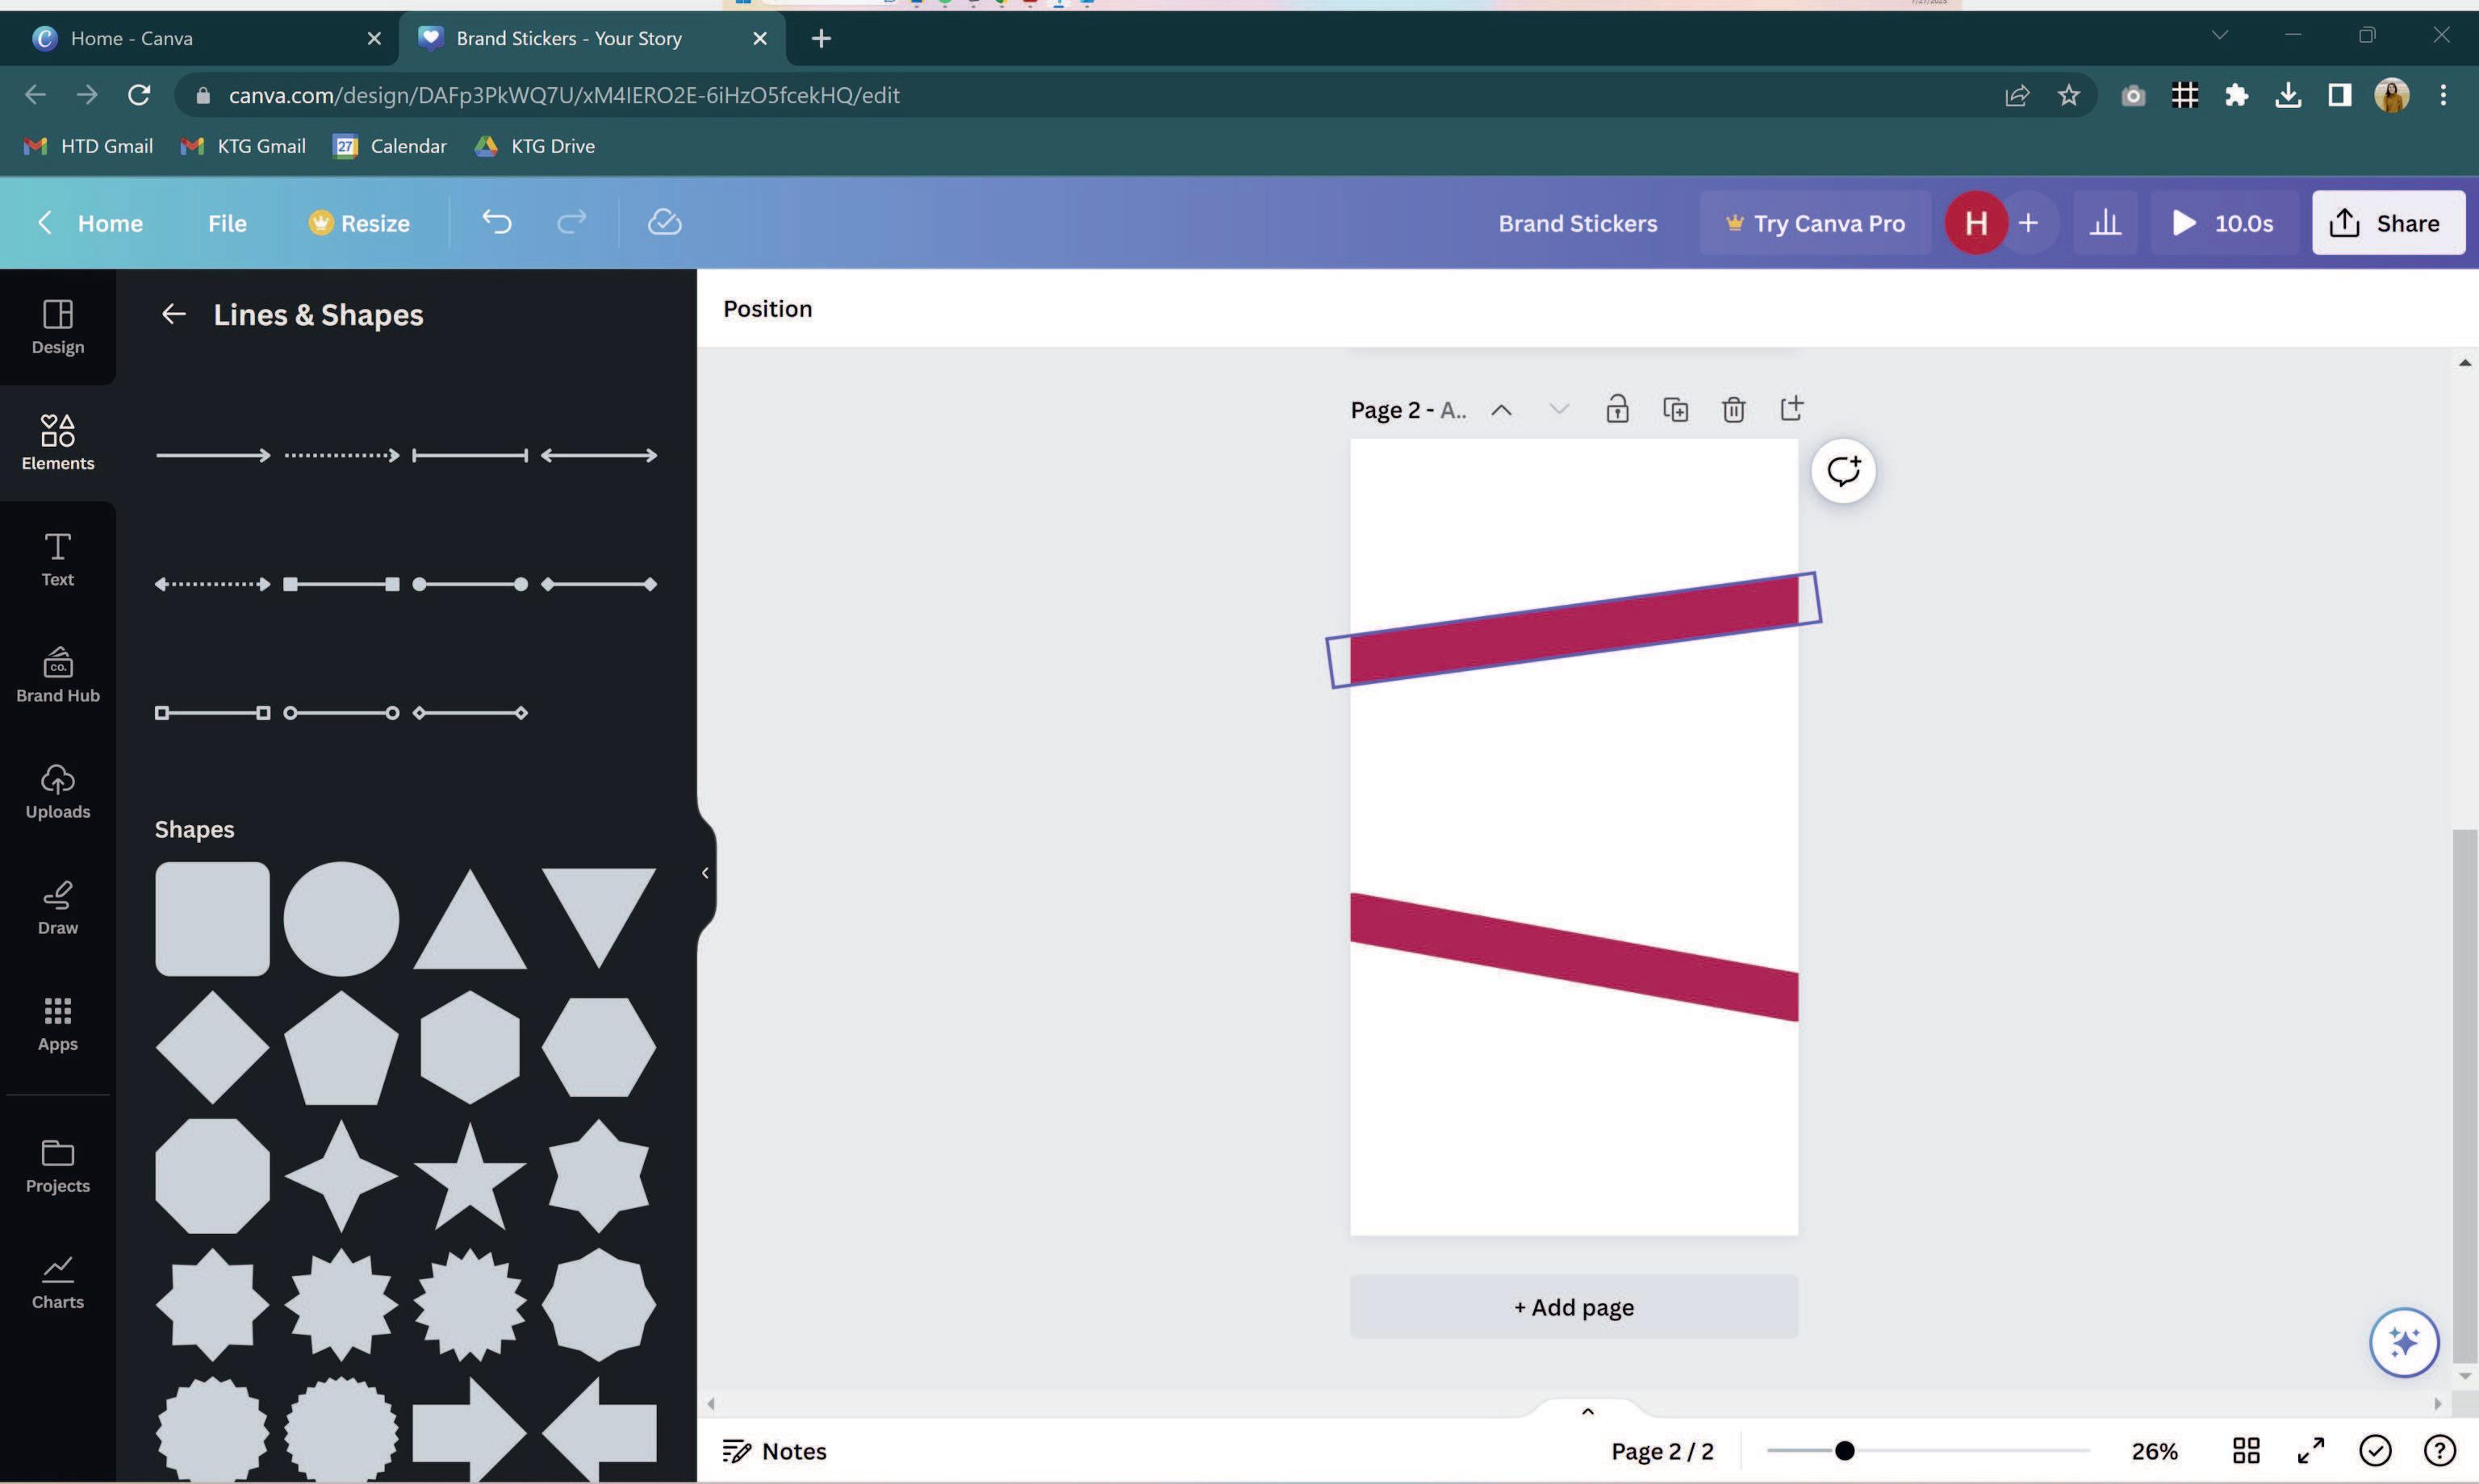Collapse the Lines & Shapes side panel
This screenshot has width=2479, height=1484.
pos(705,873)
